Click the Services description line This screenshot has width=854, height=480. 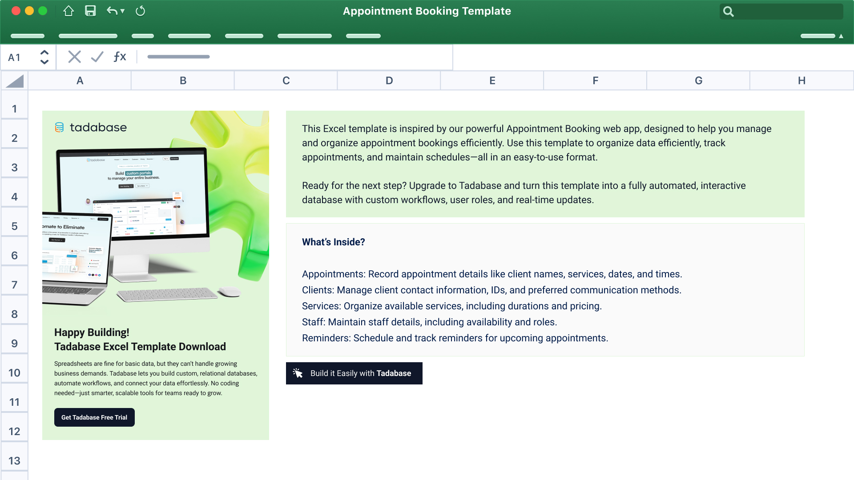452,306
